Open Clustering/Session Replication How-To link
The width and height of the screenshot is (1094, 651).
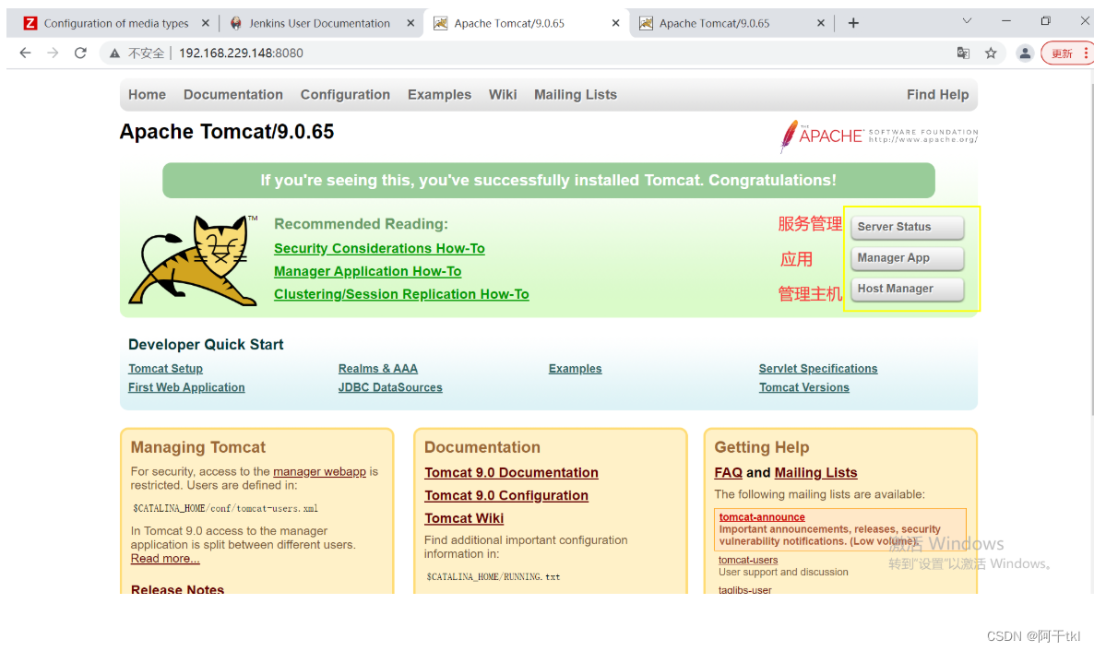[x=401, y=294]
